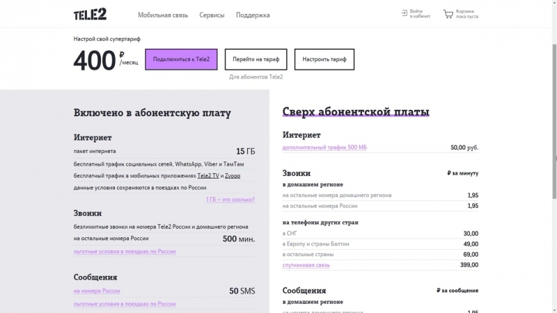Click the Настроить тариф button
Screen dimensions: 557x313
[324, 59]
